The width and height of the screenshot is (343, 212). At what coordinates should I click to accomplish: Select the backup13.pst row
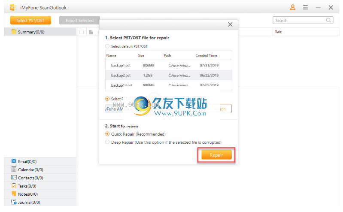tap(168, 85)
